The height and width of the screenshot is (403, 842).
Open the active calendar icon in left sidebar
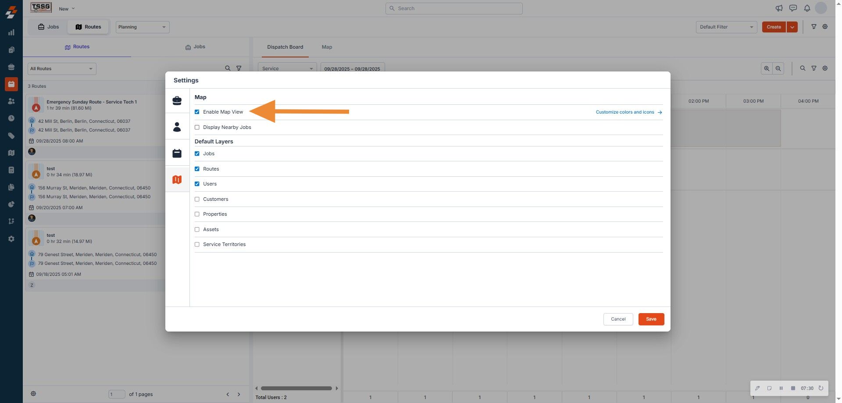[11, 84]
